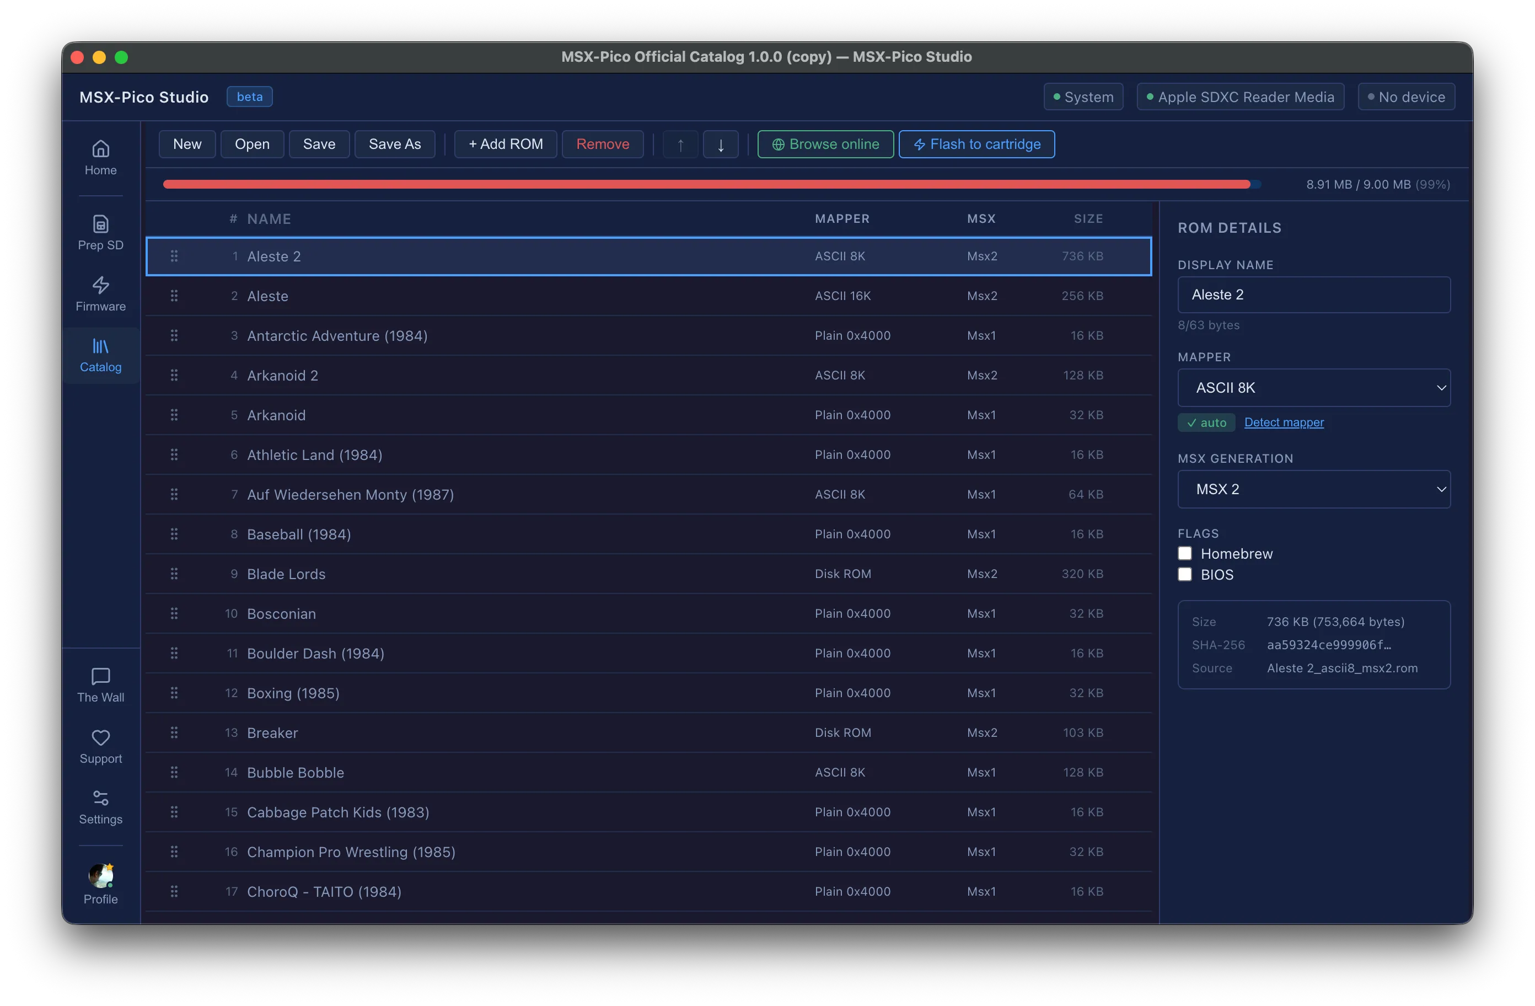
Task: Follow the Detect mapper link
Action: tap(1284, 422)
